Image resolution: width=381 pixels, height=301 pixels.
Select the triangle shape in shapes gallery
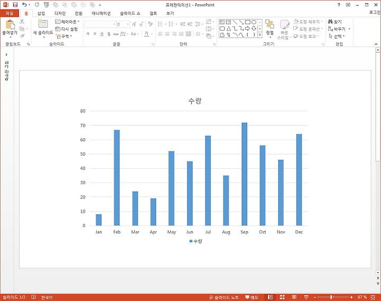(x=229, y=29)
